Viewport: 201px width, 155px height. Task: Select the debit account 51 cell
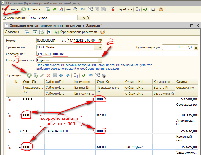[33, 131]
